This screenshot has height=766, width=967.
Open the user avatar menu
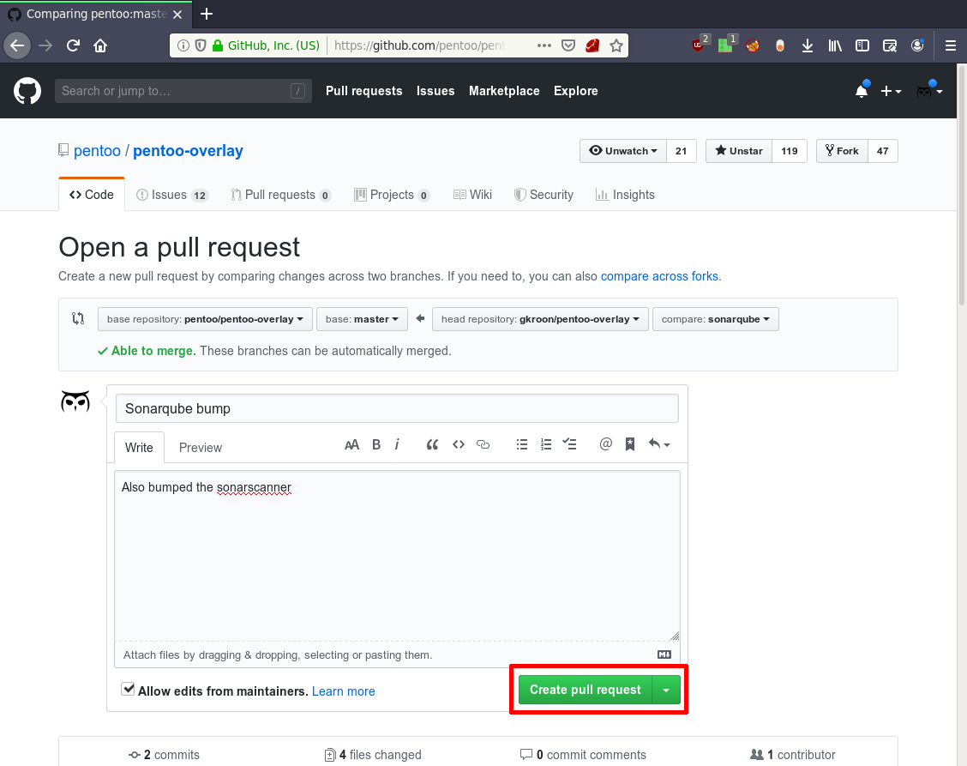tap(928, 91)
